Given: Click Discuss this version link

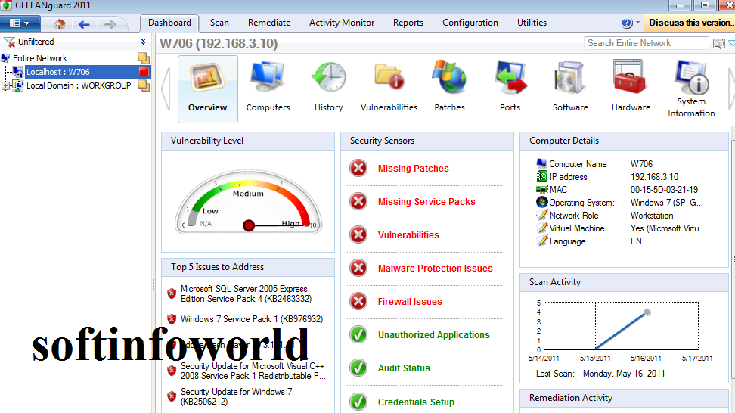Looking at the screenshot, I should tap(690, 23).
